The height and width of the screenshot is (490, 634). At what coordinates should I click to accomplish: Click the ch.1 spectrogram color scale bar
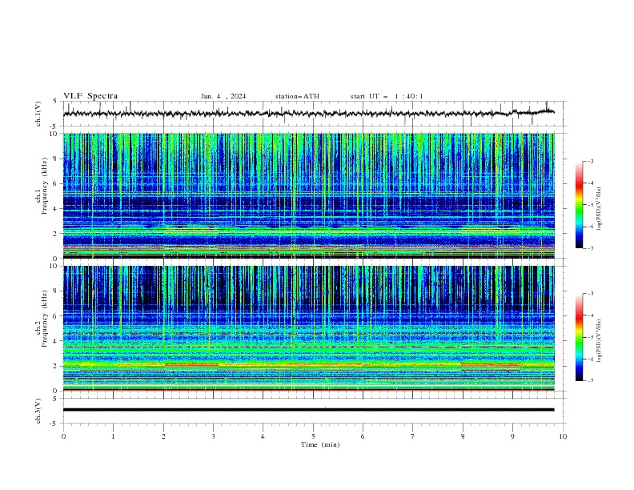coord(579,205)
